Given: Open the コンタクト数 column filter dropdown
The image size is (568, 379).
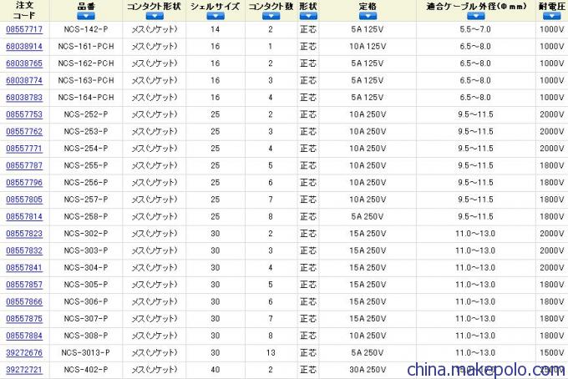Looking at the screenshot, I should click(271, 16).
